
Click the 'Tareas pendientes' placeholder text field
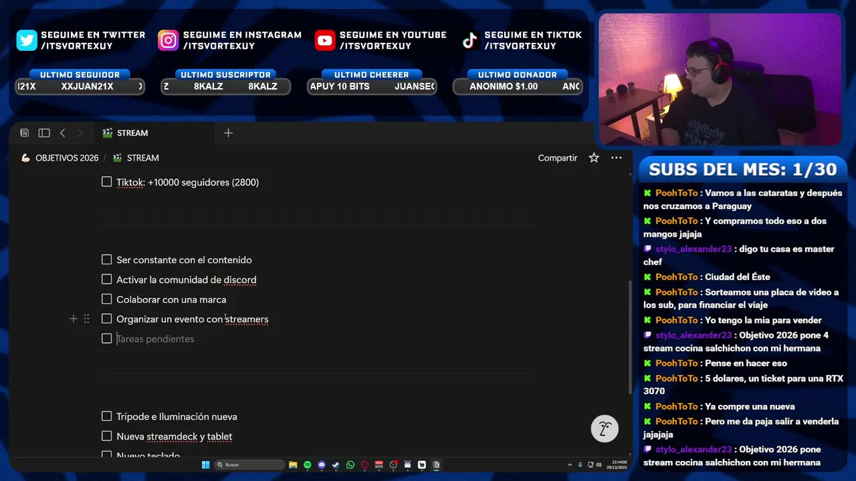click(x=155, y=339)
